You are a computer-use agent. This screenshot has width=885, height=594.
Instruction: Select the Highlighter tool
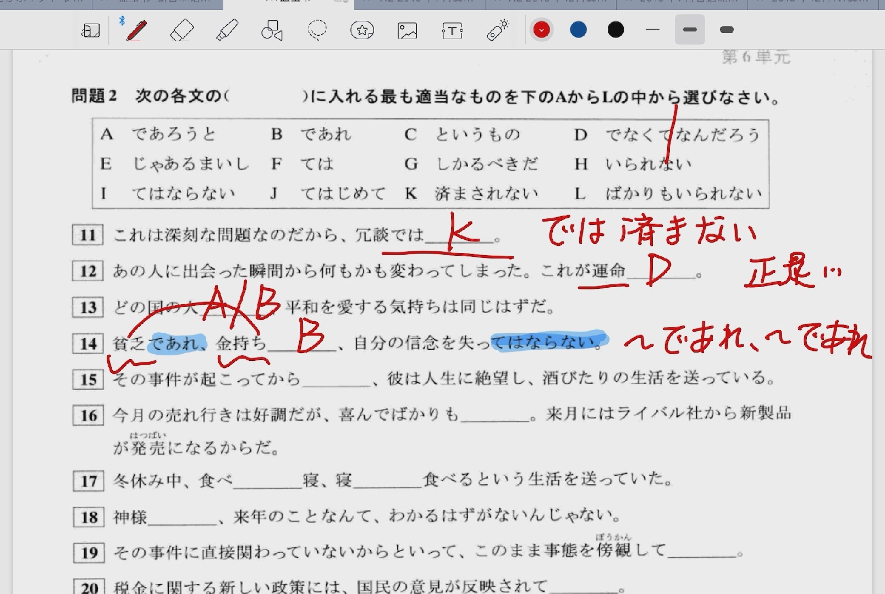[227, 30]
